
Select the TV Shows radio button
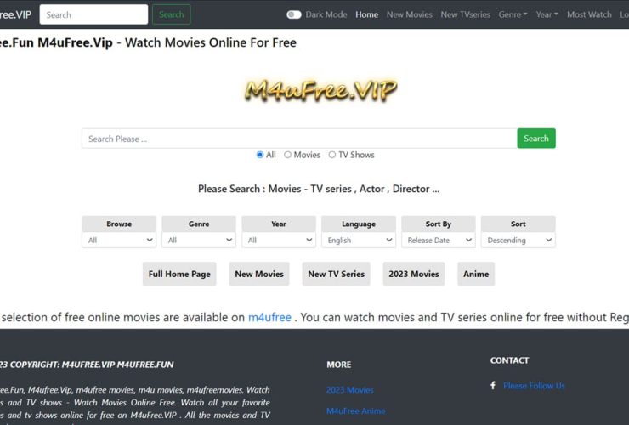tap(332, 155)
